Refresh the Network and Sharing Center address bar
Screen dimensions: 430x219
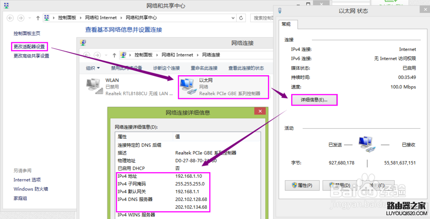tap(241, 18)
